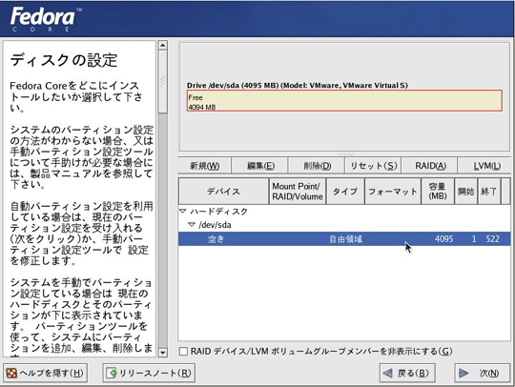This screenshot has height=387, width=515.
Task: Click the 開始 column header
Action: pyautogui.click(x=465, y=192)
